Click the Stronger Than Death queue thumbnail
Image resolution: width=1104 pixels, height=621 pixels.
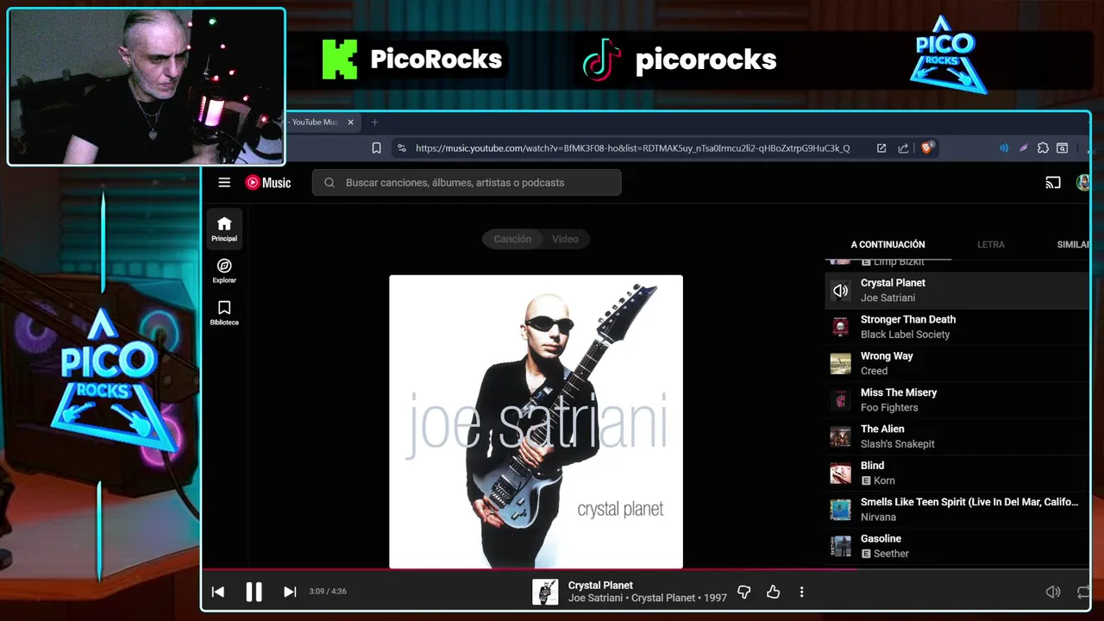(x=840, y=327)
